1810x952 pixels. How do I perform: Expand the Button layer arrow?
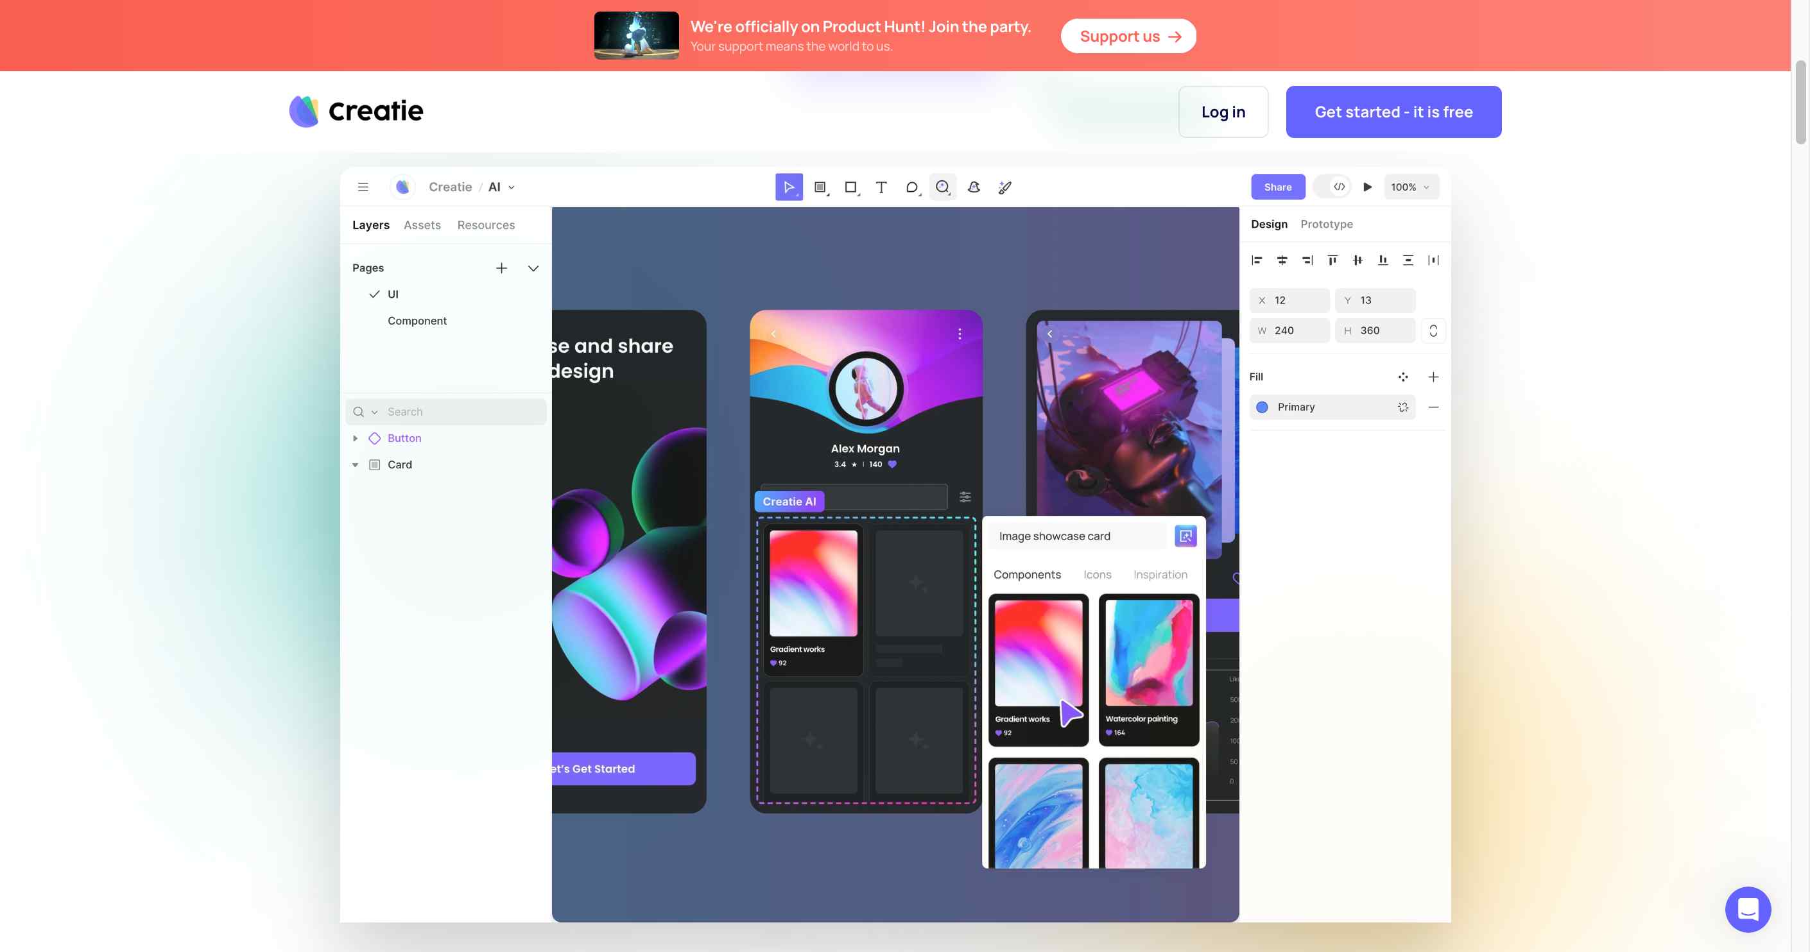tap(355, 438)
